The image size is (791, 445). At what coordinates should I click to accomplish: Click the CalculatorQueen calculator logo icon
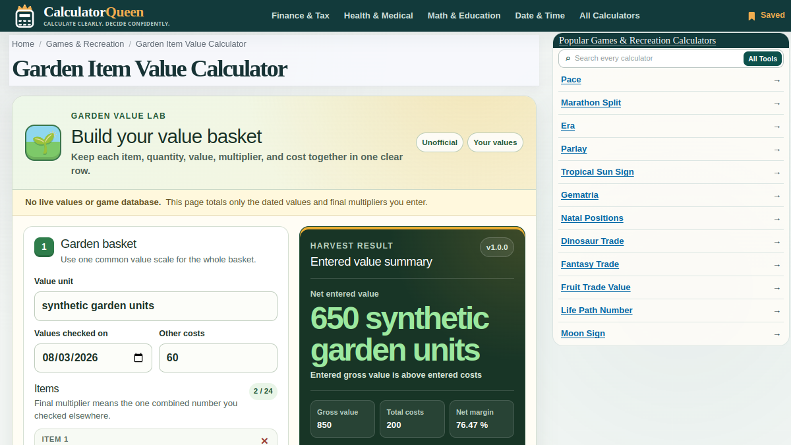pos(24,16)
